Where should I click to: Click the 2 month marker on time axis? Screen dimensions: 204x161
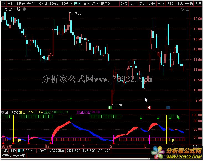click(x=111, y=146)
